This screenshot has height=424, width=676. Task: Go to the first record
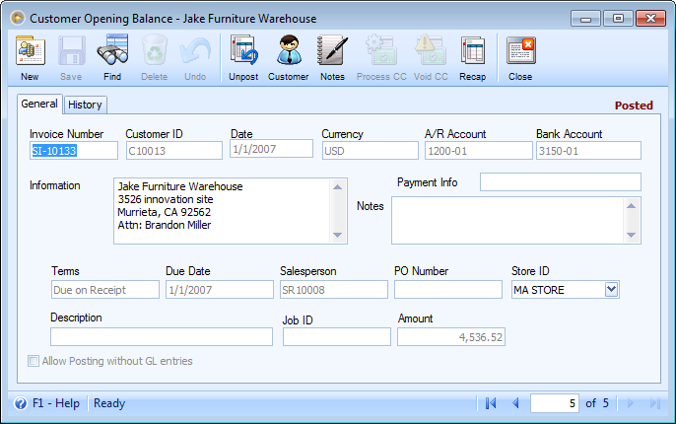tap(490, 403)
